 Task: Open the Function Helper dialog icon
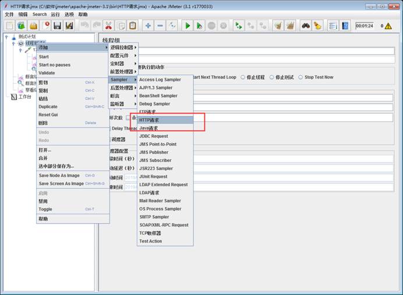333,26
